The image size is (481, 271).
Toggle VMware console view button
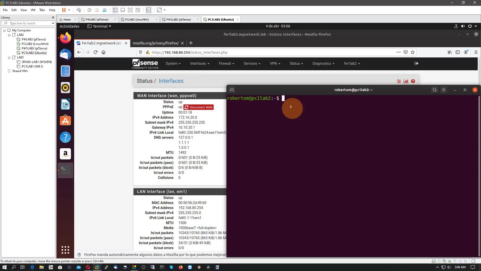coord(148,10)
